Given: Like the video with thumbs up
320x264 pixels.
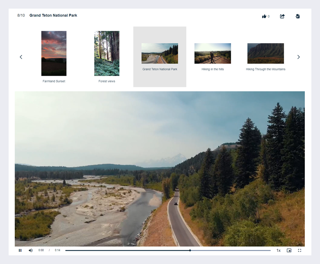Looking at the screenshot, I should click(x=264, y=16).
